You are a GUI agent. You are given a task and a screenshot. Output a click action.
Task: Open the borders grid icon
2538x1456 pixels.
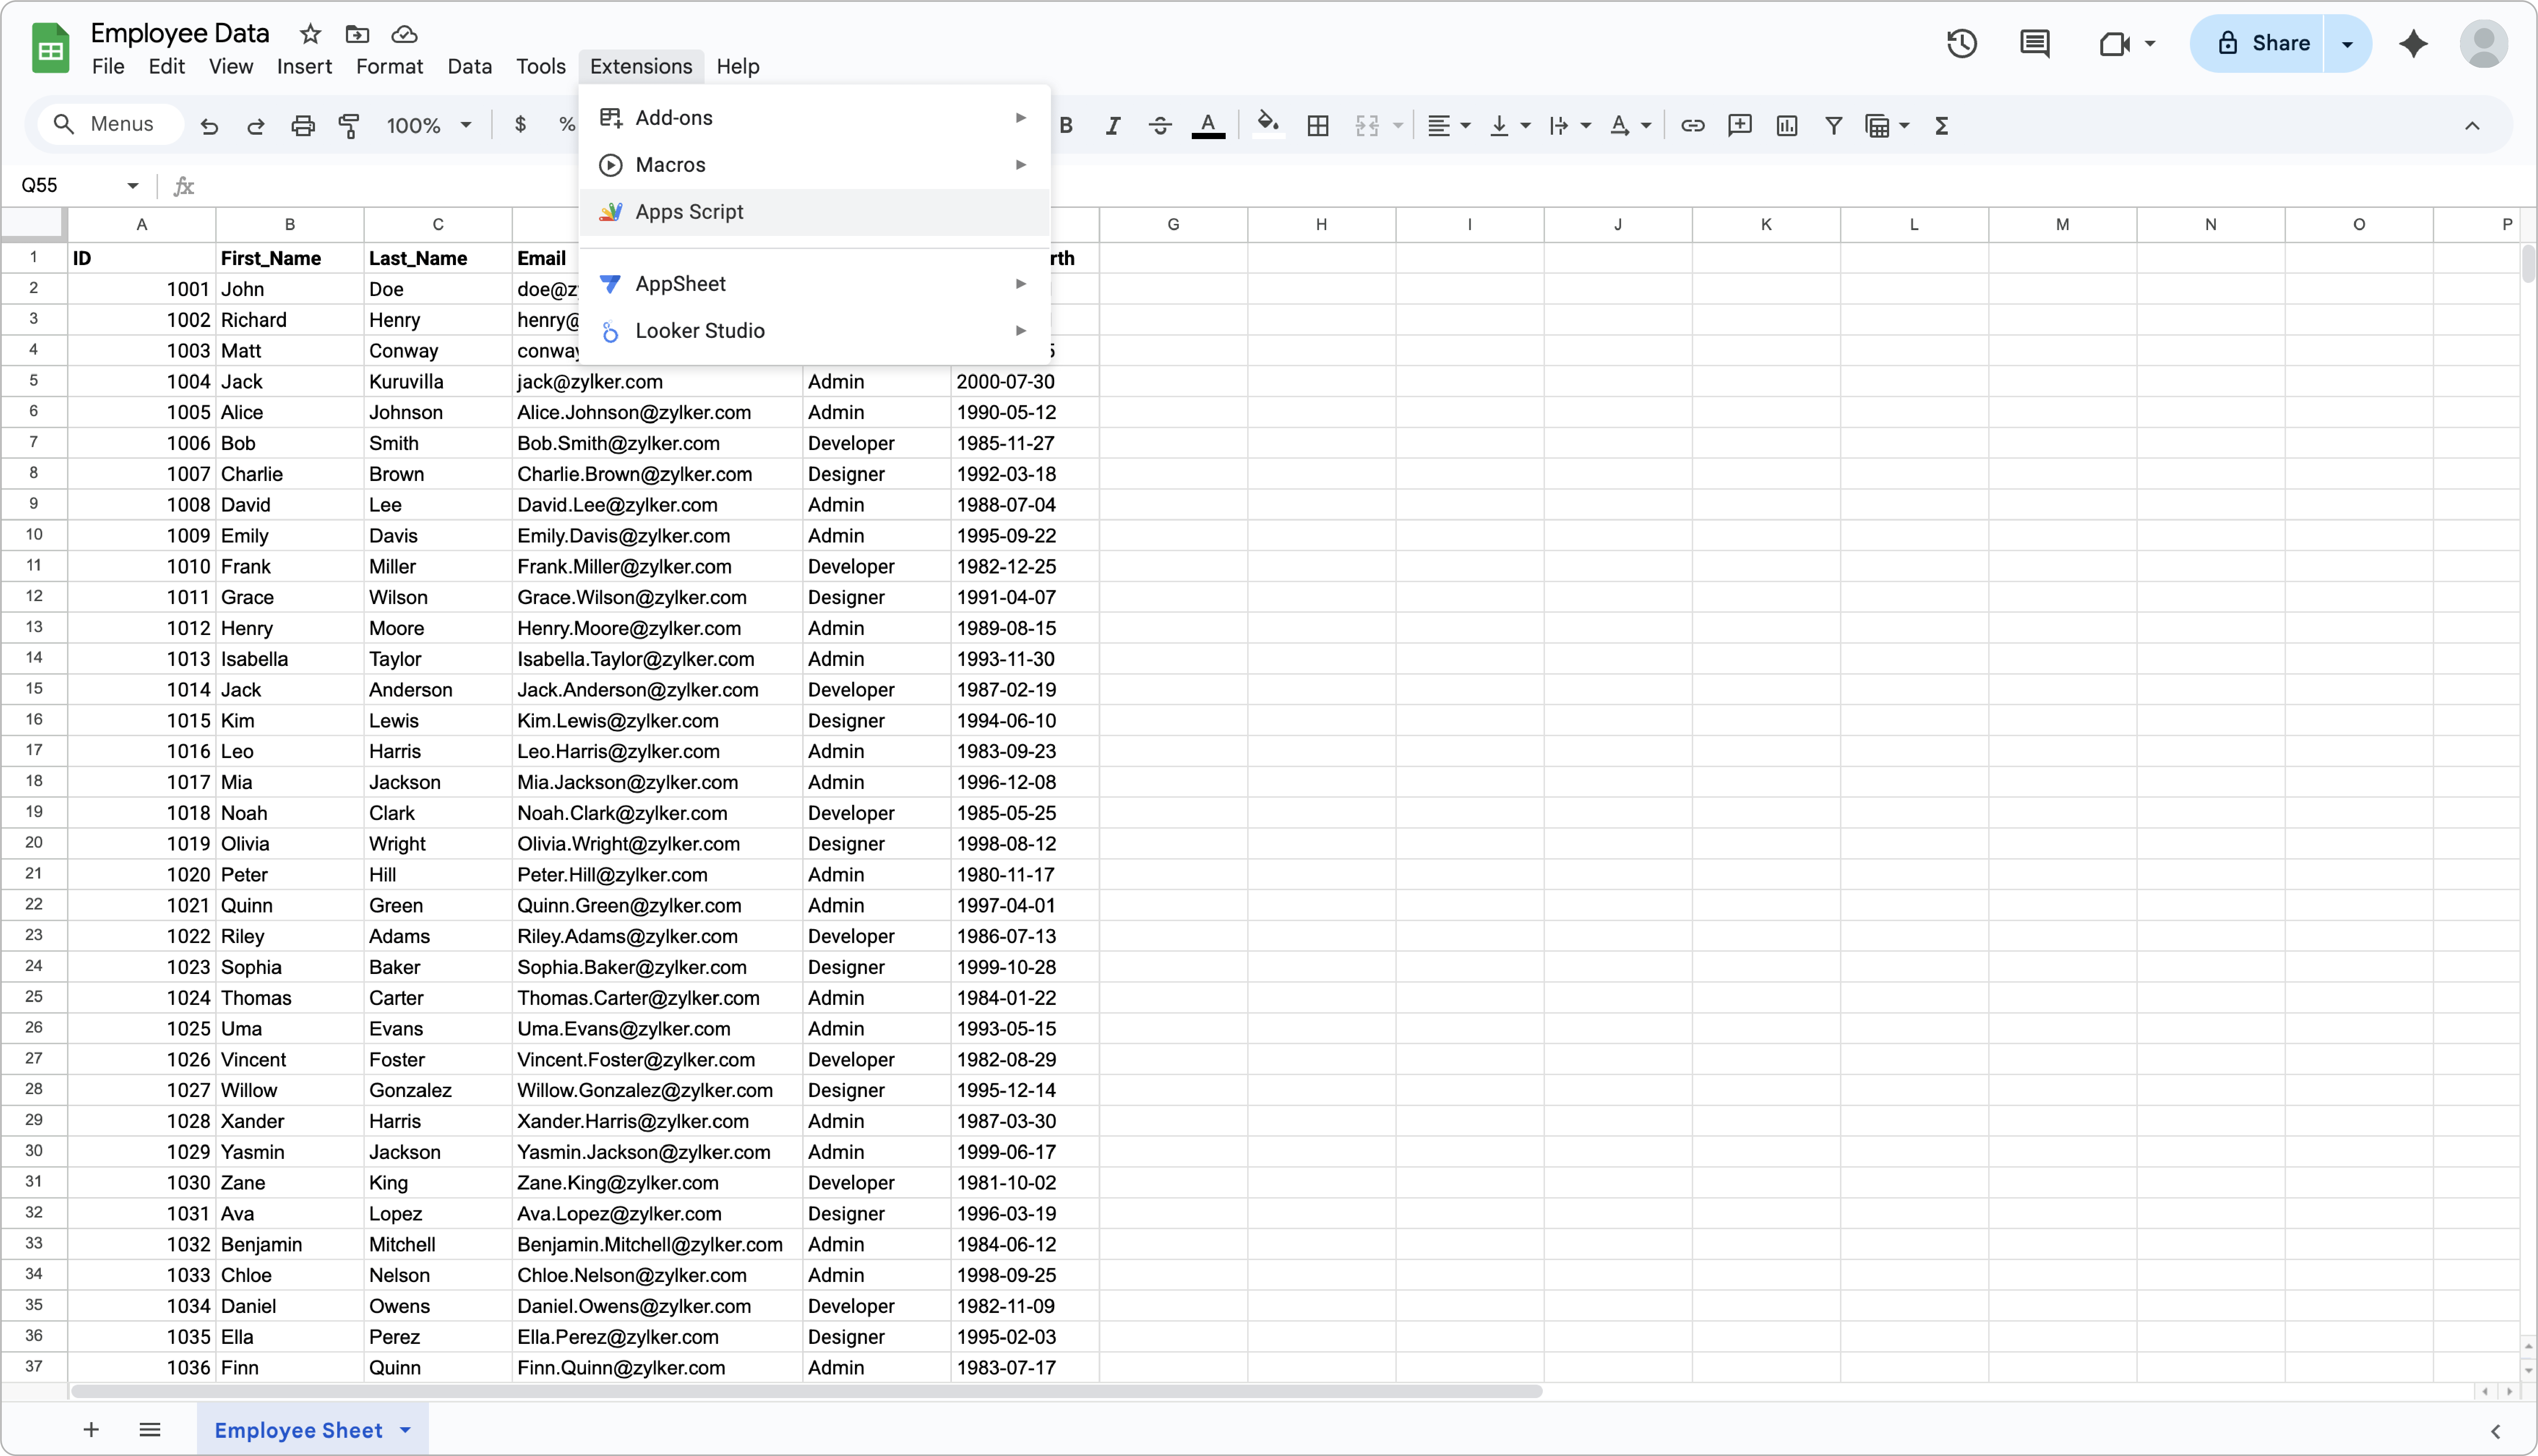click(1318, 125)
